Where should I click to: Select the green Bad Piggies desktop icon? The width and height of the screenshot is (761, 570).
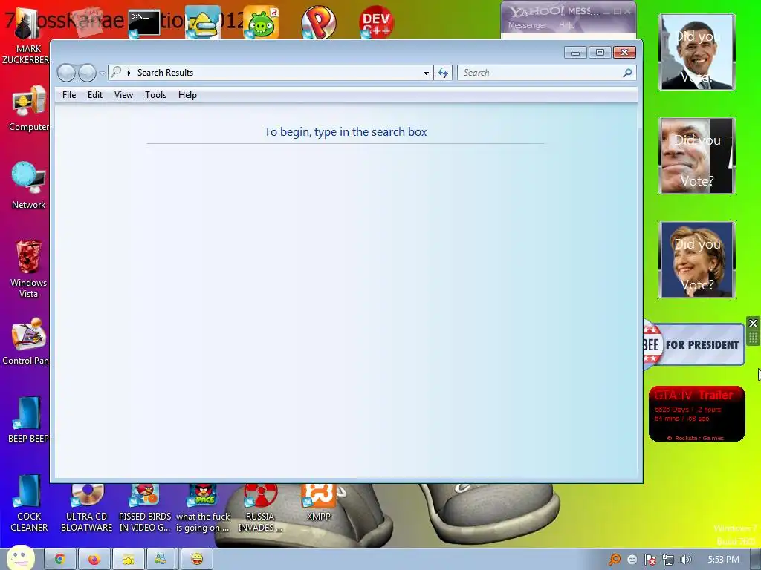pyautogui.click(x=261, y=22)
